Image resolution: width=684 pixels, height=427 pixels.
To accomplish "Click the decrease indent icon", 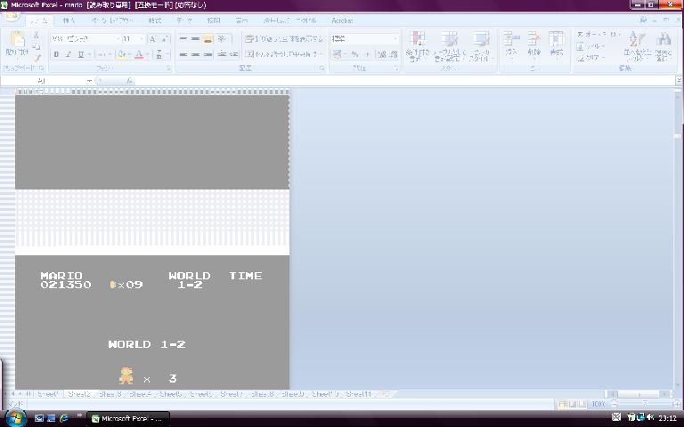I will pos(222,54).
